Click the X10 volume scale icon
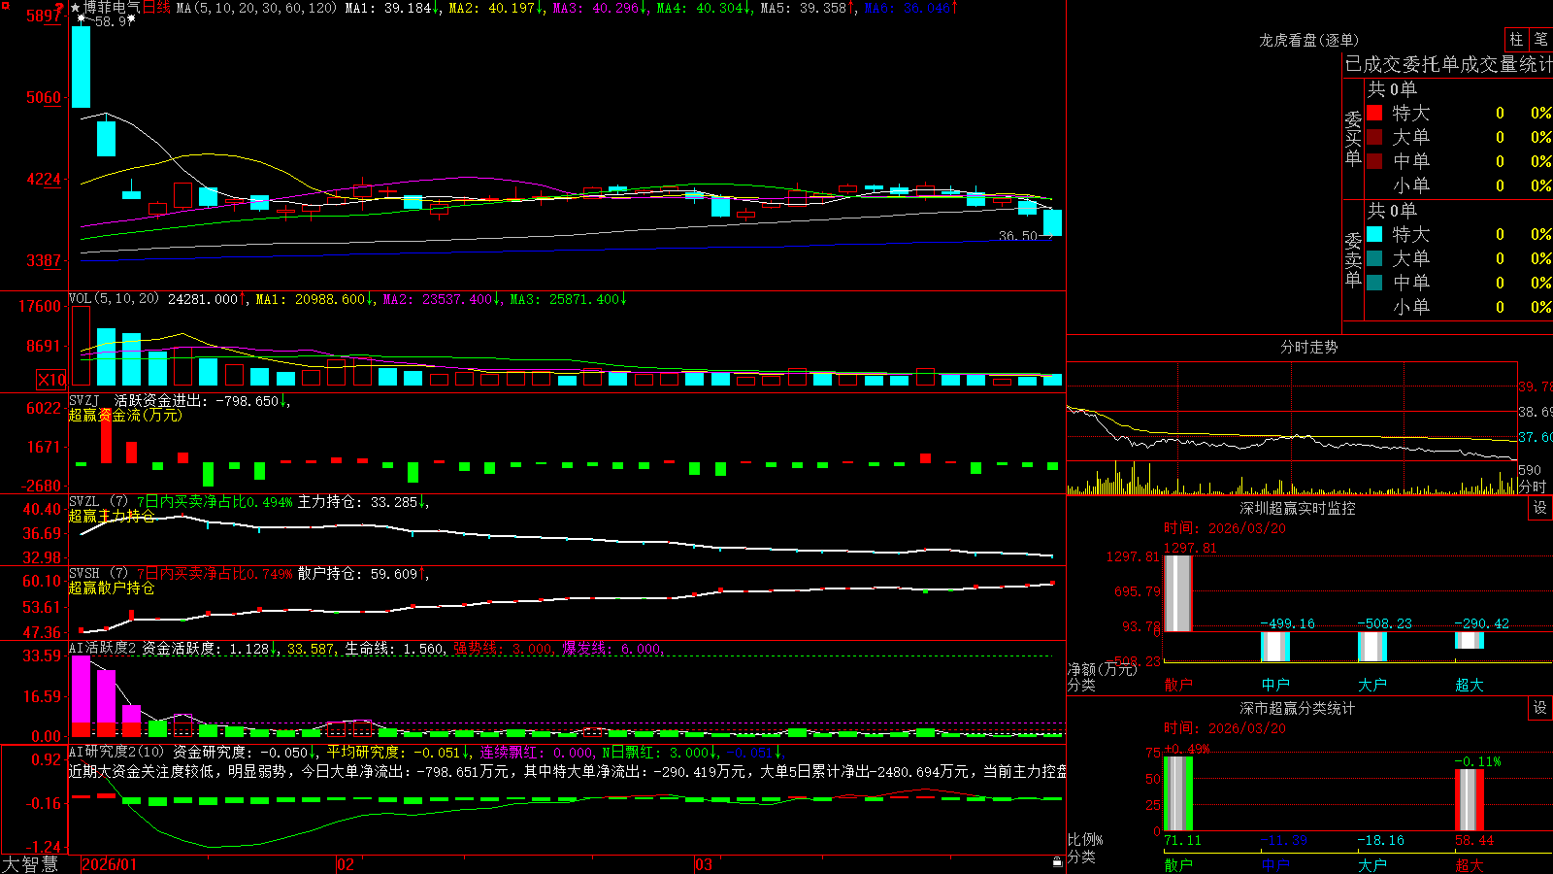1553x874 pixels. pos(51,380)
